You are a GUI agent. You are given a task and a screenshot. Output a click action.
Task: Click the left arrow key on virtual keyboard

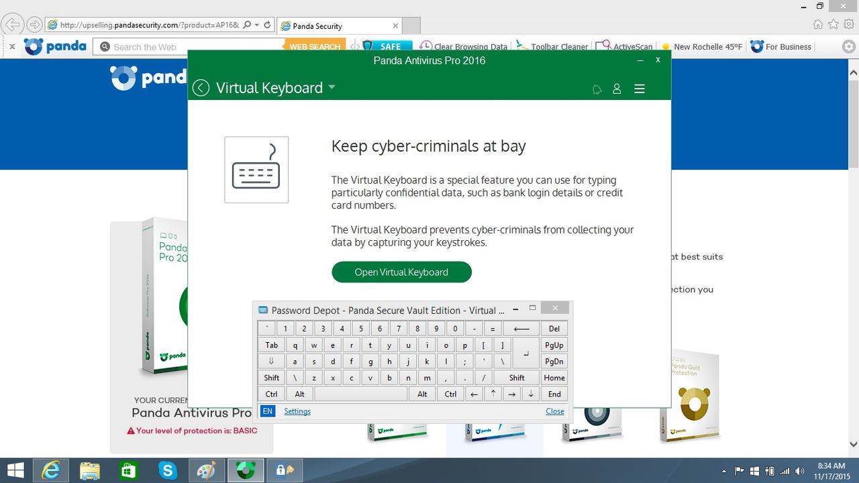pyautogui.click(x=474, y=394)
